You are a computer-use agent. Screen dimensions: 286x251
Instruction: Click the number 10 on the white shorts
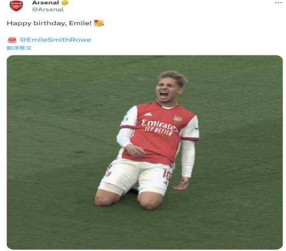(166, 175)
